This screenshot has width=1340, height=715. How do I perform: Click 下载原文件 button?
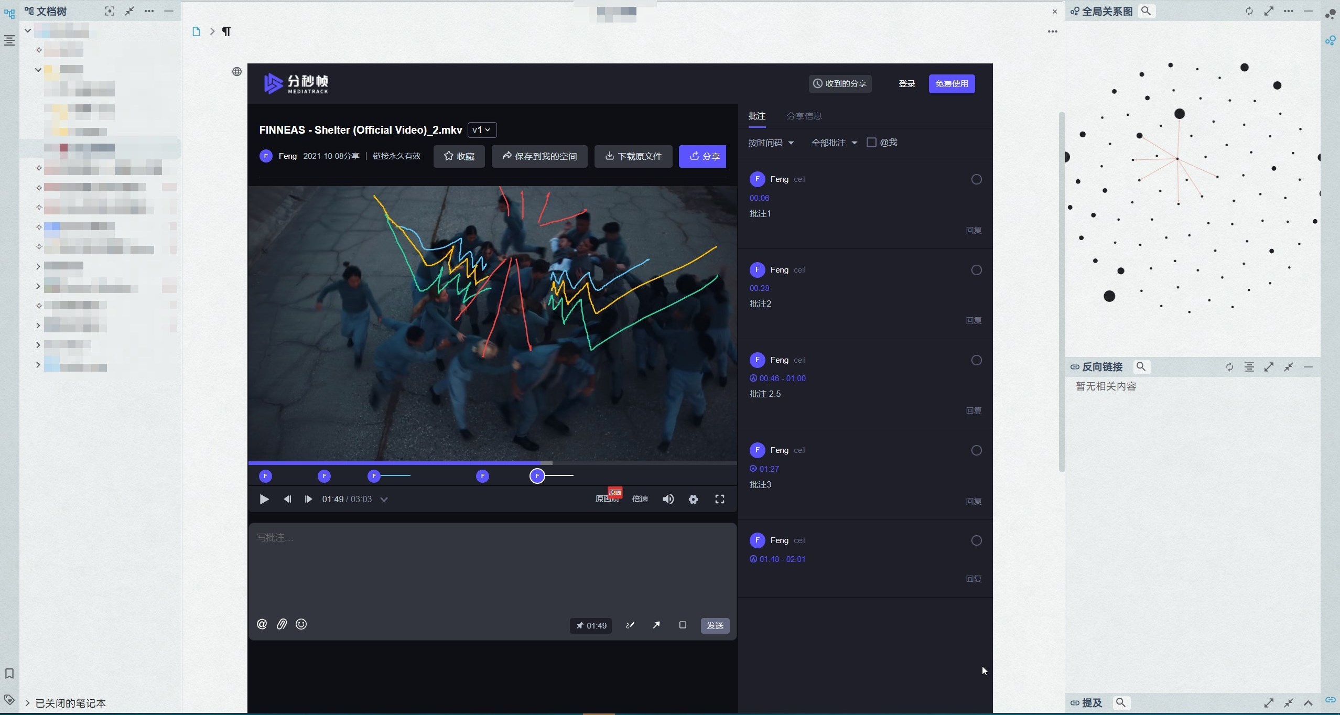[x=633, y=156]
